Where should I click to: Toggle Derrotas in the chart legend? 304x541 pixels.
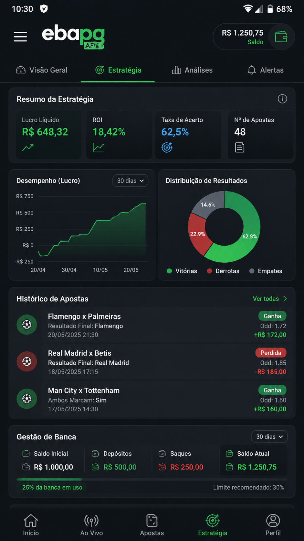click(223, 271)
